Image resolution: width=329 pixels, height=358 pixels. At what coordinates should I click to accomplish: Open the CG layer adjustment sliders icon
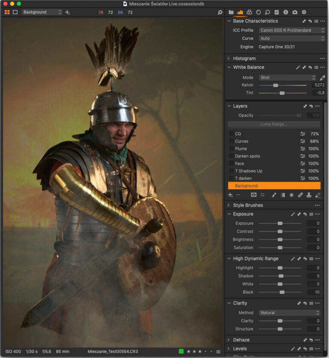point(302,134)
